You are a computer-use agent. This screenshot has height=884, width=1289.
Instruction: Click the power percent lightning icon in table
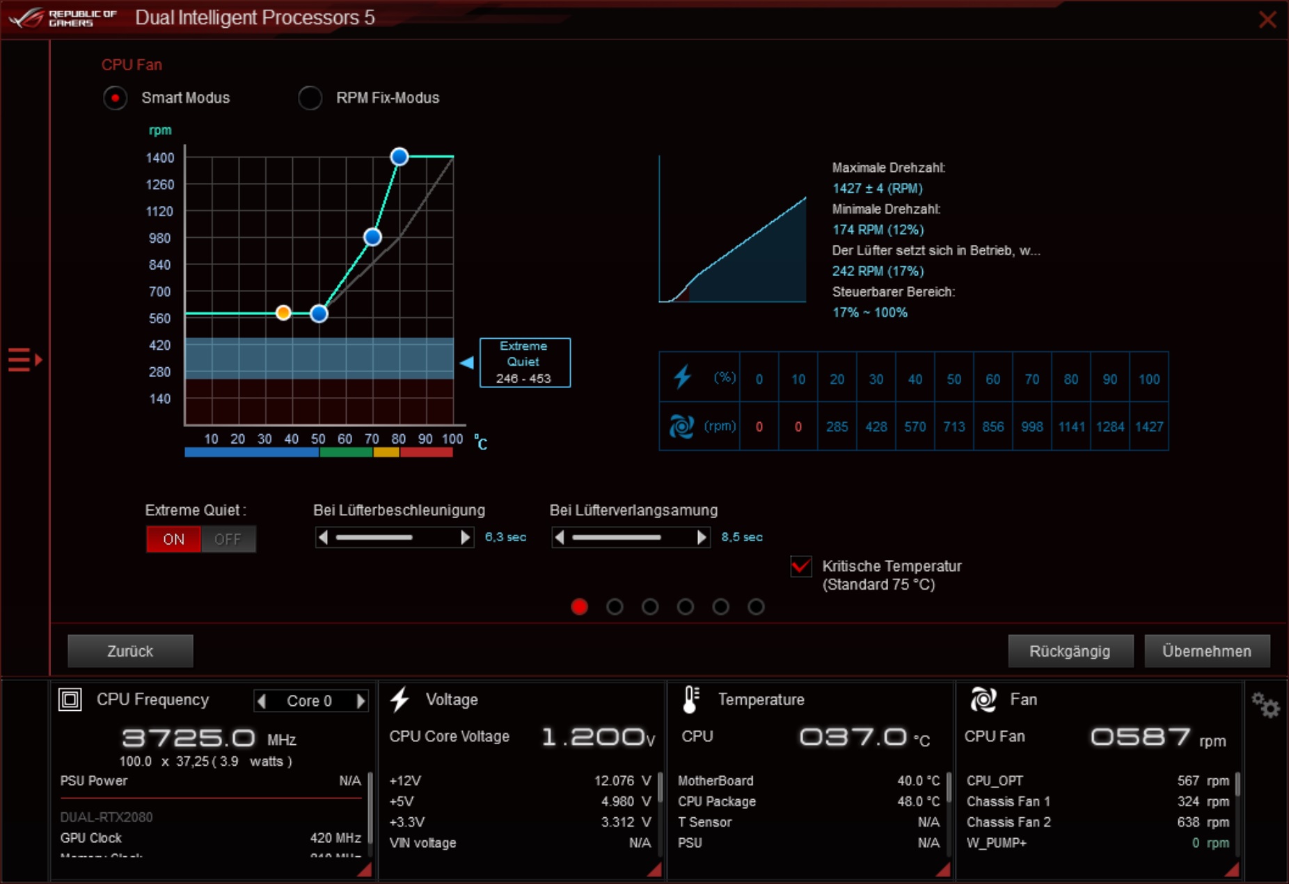pyautogui.click(x=683, y=378)
